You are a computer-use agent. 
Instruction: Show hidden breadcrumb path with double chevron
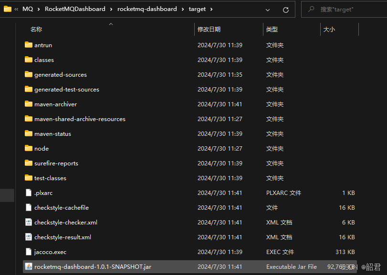coord(16,9)
